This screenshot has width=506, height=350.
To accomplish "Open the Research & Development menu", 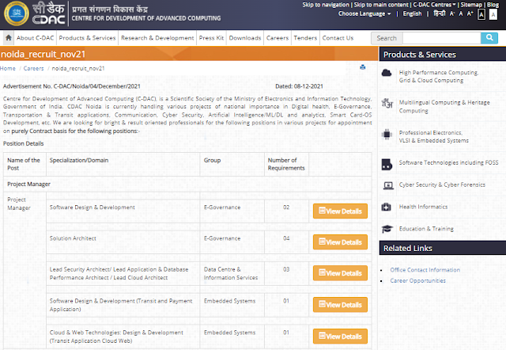I will (x=157, y=38).
